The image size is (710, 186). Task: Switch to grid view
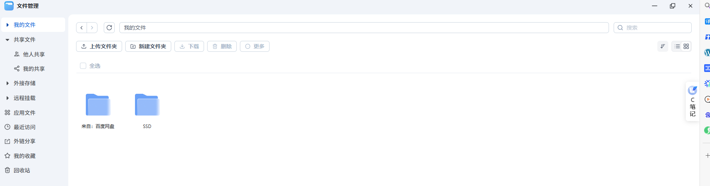(686, 46)
